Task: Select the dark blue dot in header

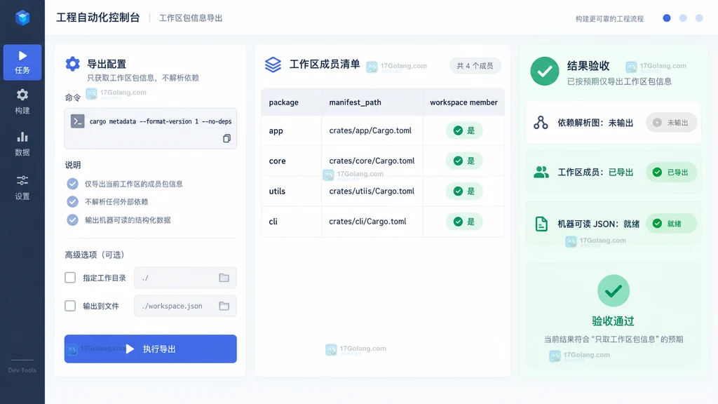Action: [x=667, y=18]
